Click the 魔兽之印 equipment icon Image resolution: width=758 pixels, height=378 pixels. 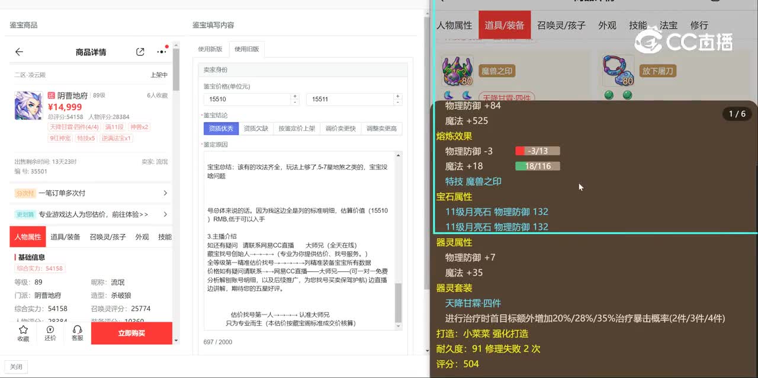pos(458,71)
